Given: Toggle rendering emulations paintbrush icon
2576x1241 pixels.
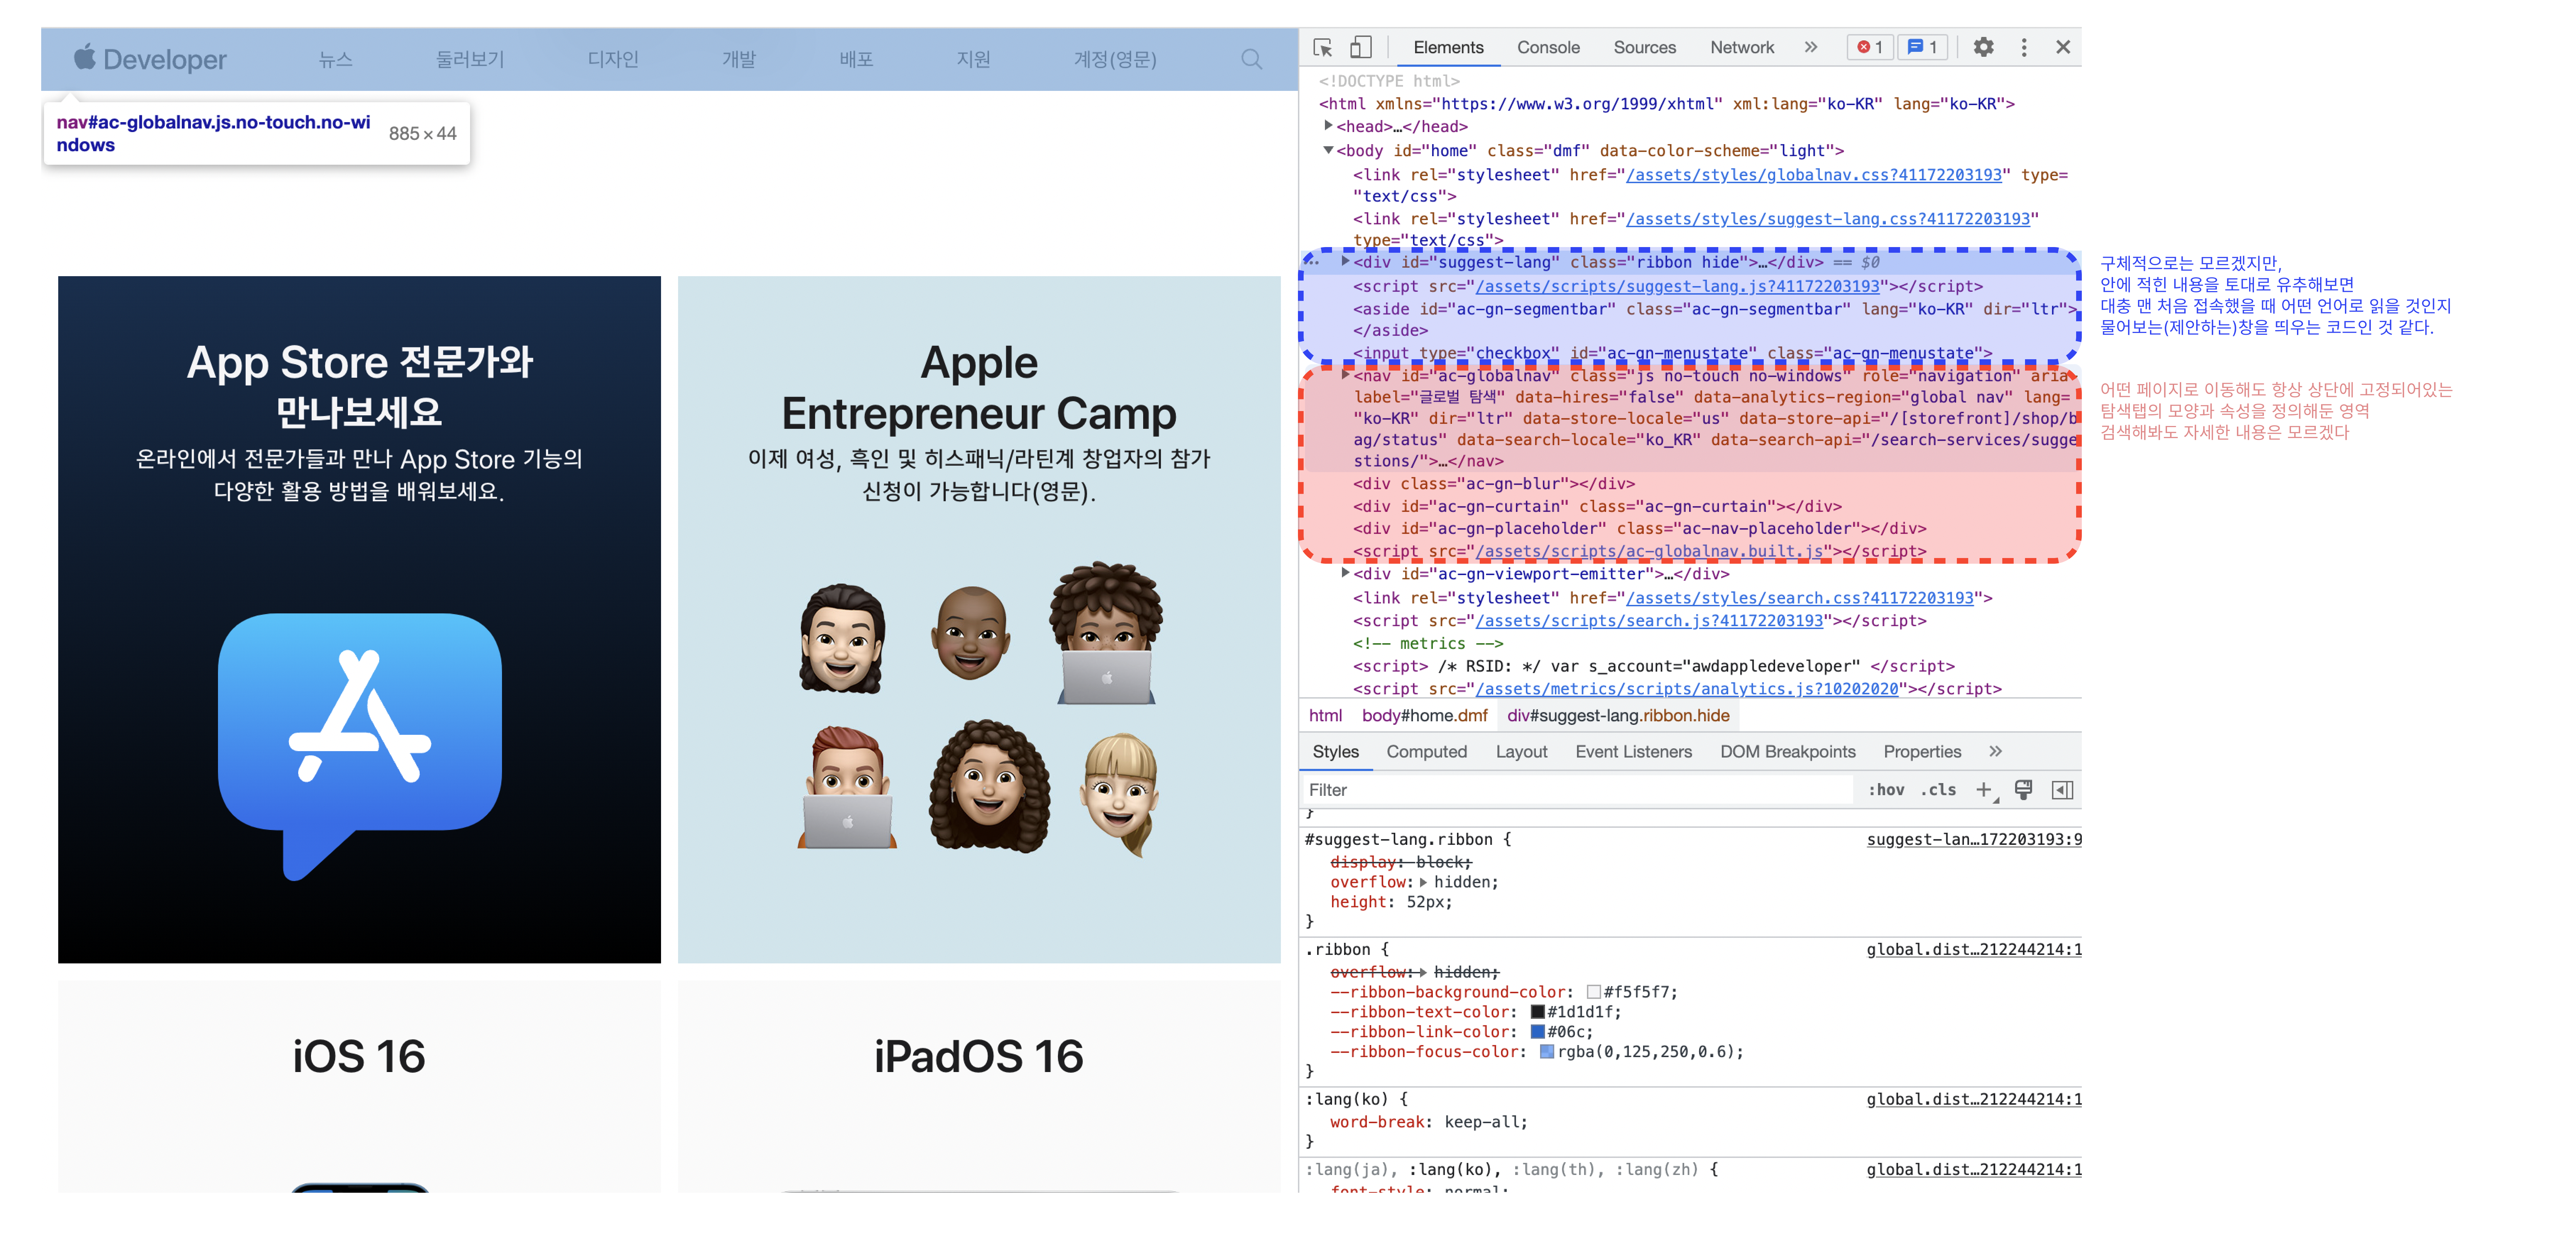Looking at the screenshot, I should (2023, 789).
